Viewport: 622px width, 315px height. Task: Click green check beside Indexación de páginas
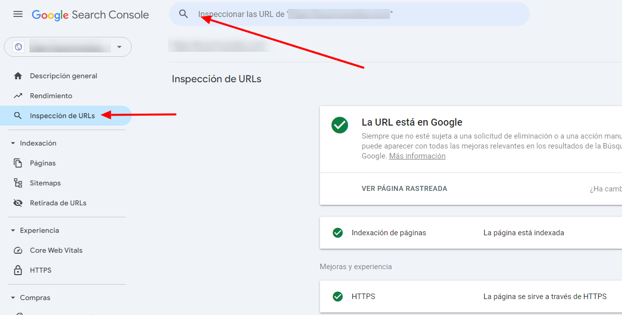338,233
